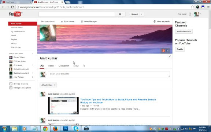Click the search magnifier button

[x=120, y=14]
